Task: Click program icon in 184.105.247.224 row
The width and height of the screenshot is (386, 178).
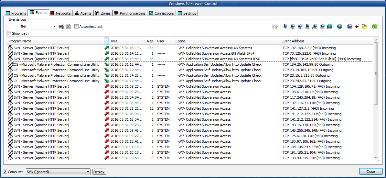Action: (x=11, y=147)
